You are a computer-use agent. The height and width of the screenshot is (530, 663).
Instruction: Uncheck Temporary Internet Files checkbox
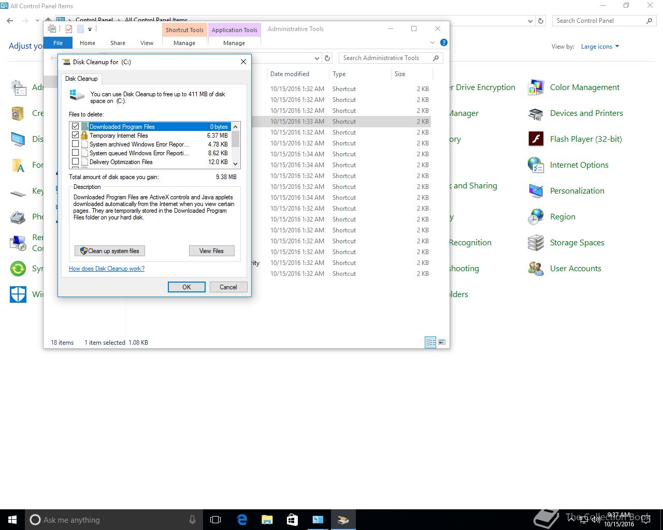coord(76,135)
